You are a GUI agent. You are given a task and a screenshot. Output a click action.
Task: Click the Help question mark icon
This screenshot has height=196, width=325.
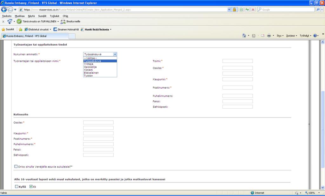point(315,35)
